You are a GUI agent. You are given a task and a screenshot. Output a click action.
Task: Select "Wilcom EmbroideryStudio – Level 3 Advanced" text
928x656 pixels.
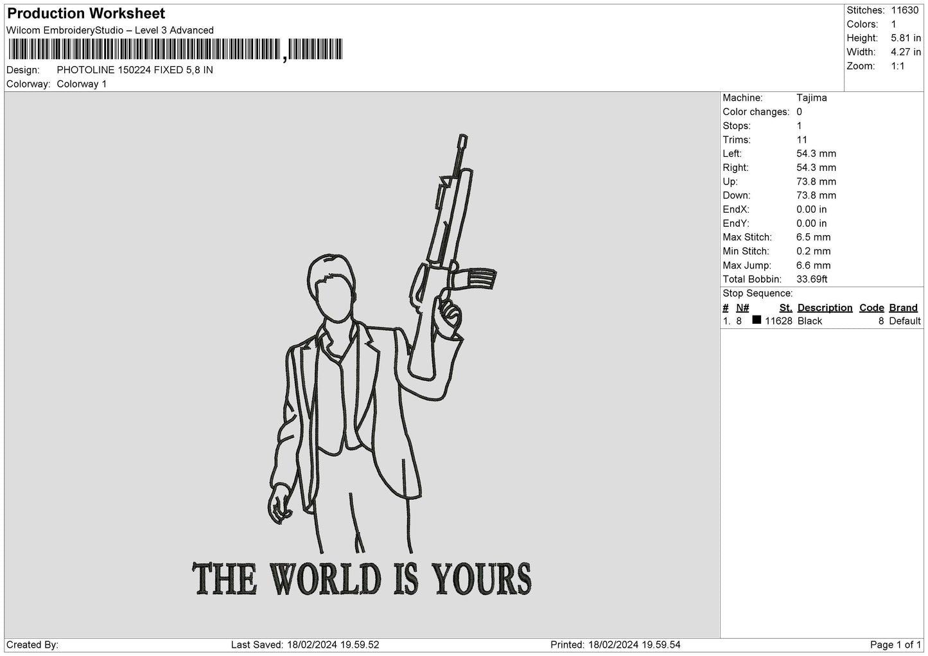coord(110,30)
